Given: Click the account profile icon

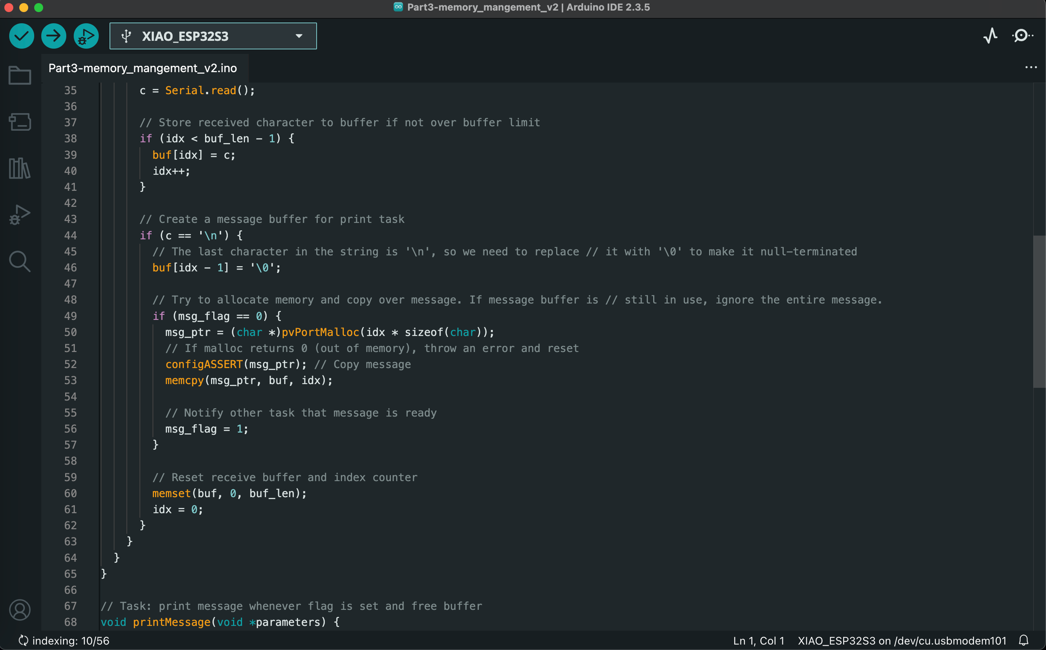Looking at the screenshot, I should click(20, 610).
